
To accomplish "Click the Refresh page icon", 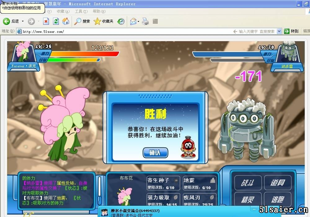I will (x=56, y=21).
